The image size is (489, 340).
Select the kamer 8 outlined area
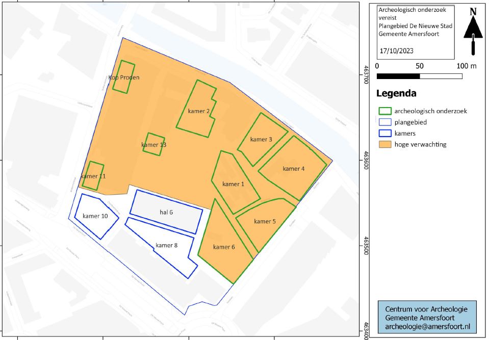click(167, 246)
